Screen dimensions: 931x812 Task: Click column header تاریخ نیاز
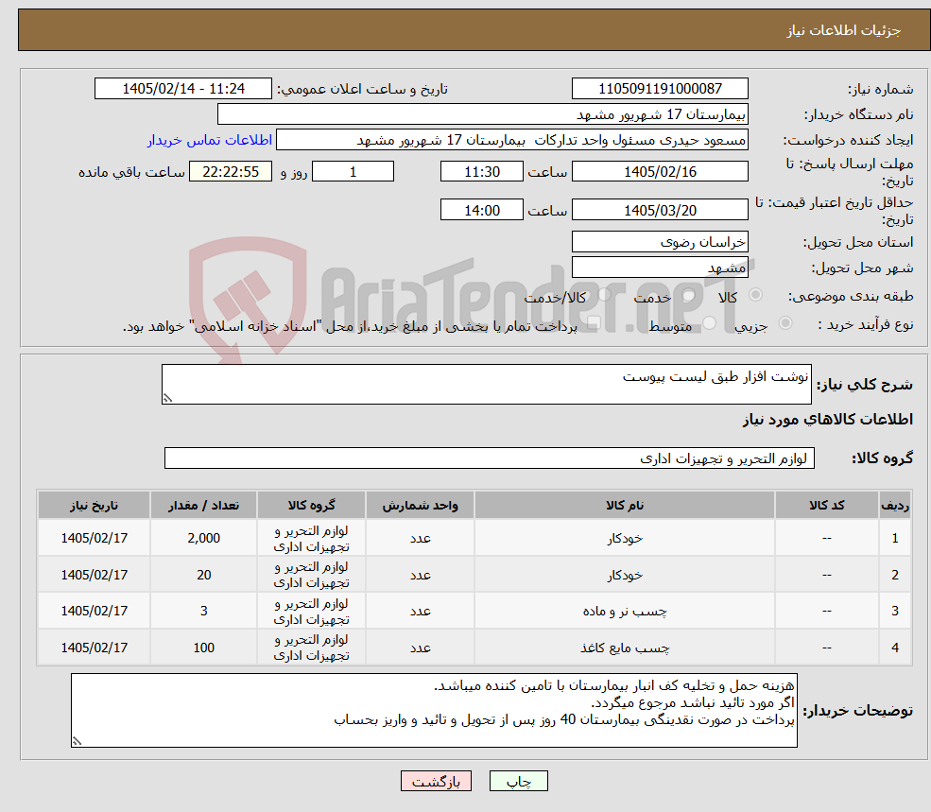pos(94,505)
